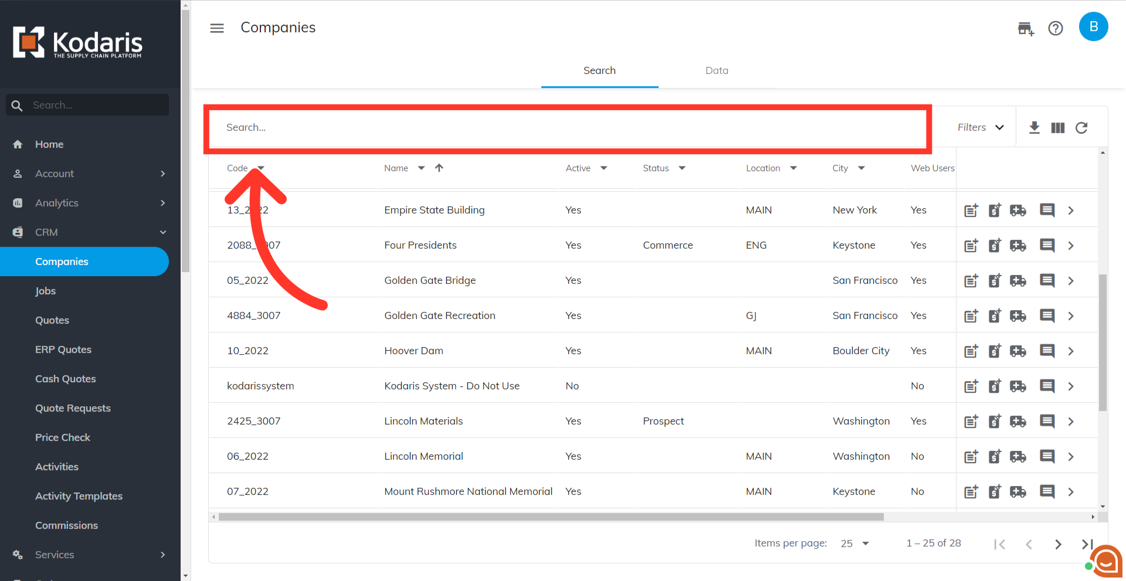Image resolution: width=1126 pixels, height=581 pixels.
Task: Jump to last page of results
Action: pos(1087,544)
